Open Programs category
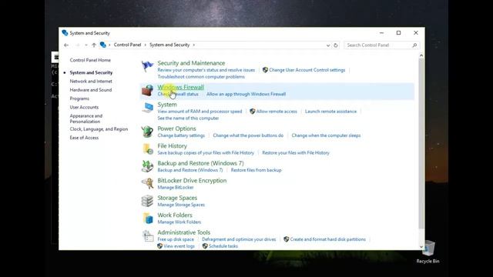The image size is (493, 277). tap(79, 98)
